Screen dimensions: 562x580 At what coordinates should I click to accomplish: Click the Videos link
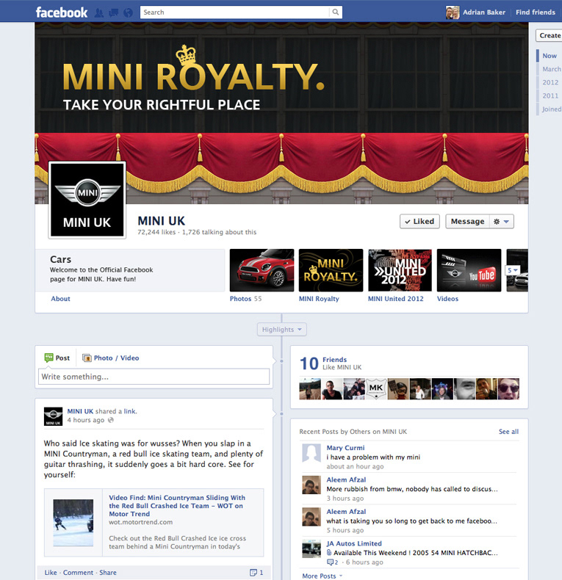[x=447, y=299]
